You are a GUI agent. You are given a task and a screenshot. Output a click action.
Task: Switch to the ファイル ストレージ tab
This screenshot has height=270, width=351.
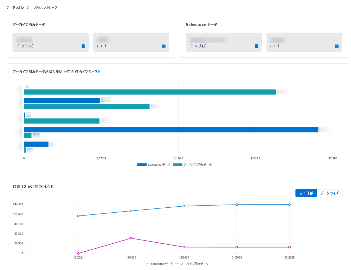click(45, 8)
